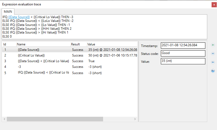Click the step-to-next evaluation icon

coord(213,54)
